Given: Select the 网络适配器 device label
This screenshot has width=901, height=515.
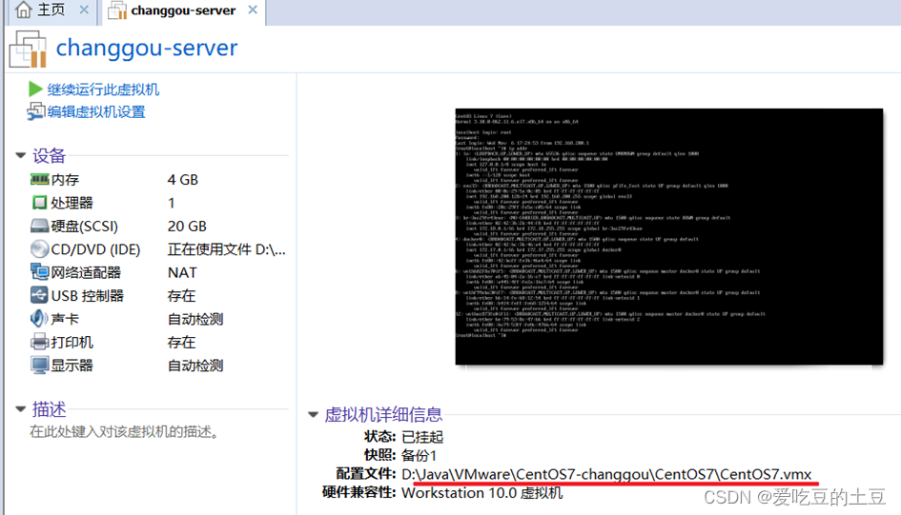Looking at the screenshot, I should pos(86,272).
